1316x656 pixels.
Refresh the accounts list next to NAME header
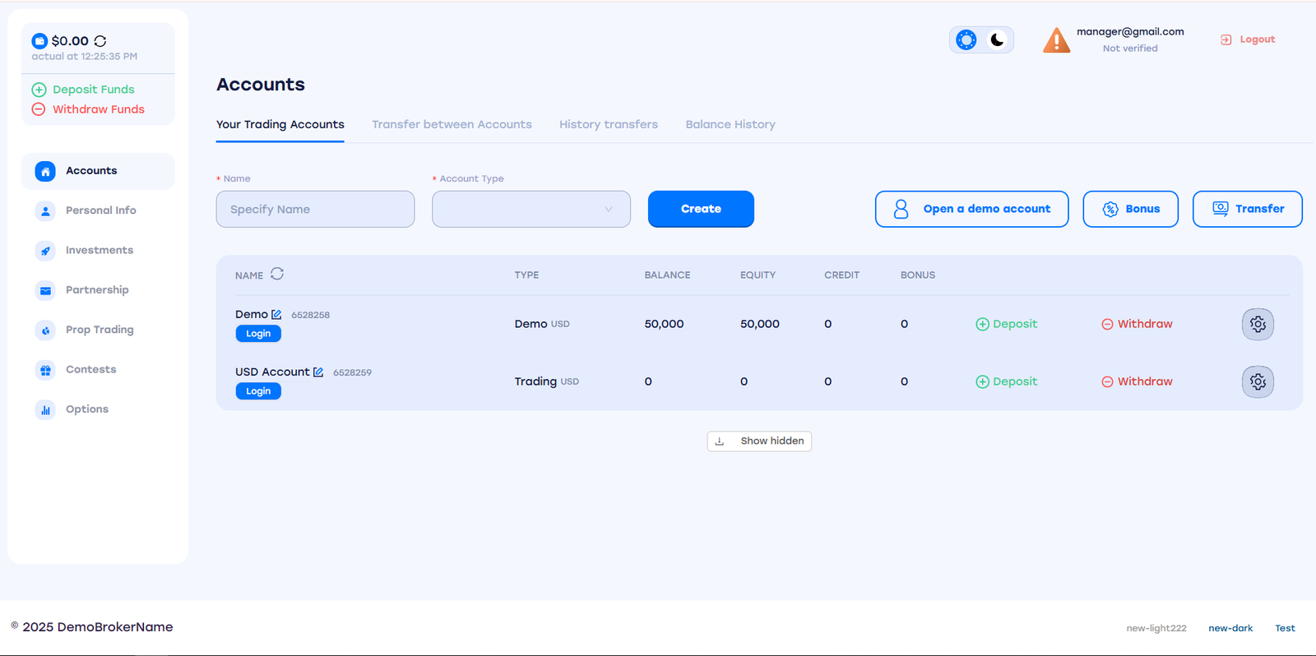(277, 274)
